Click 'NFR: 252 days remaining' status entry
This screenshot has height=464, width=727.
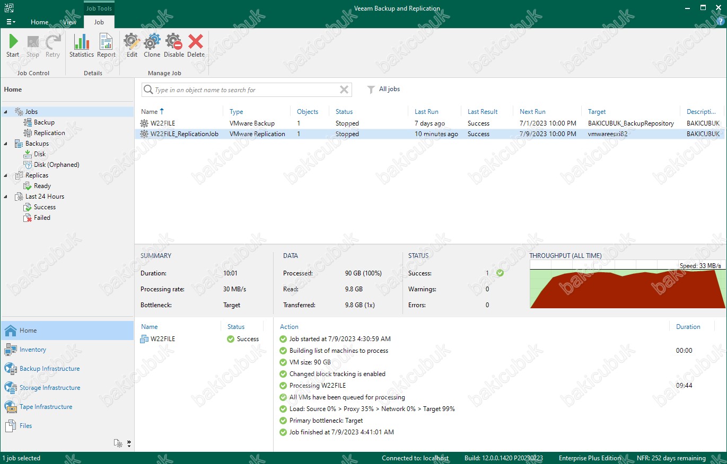[x=671, y=458]
